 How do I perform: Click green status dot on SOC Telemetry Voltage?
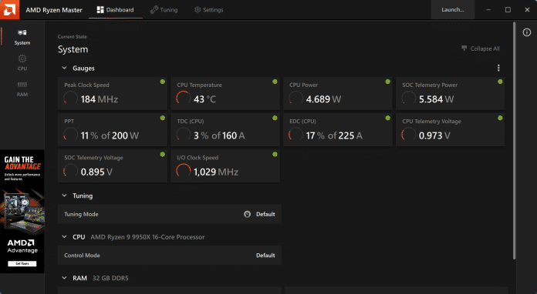[x=163, y=155]
